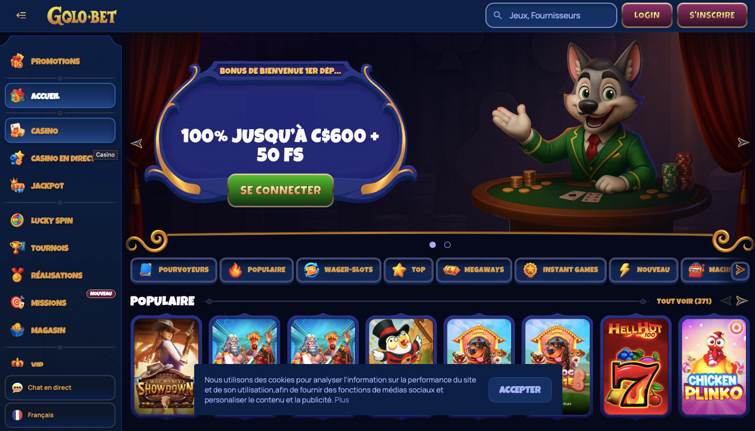755x431 pixels.
Task: Focus the Jeux, Fournisseurs search field
Action: coord(551,15)
